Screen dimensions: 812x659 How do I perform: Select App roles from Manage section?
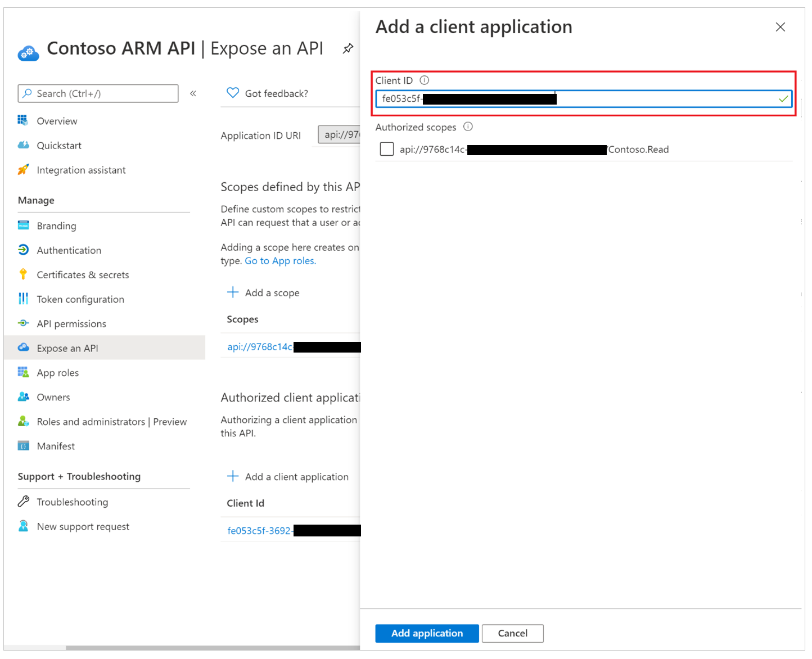(x=57, y=372)
